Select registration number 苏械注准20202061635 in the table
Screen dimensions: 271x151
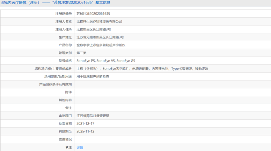(93, 14)
